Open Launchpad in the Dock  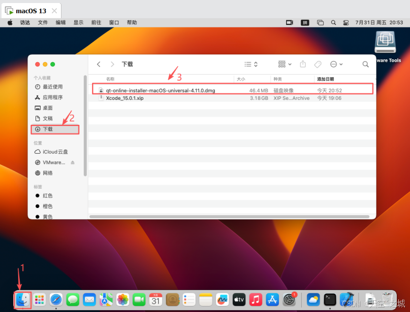(x=40, y=300)
